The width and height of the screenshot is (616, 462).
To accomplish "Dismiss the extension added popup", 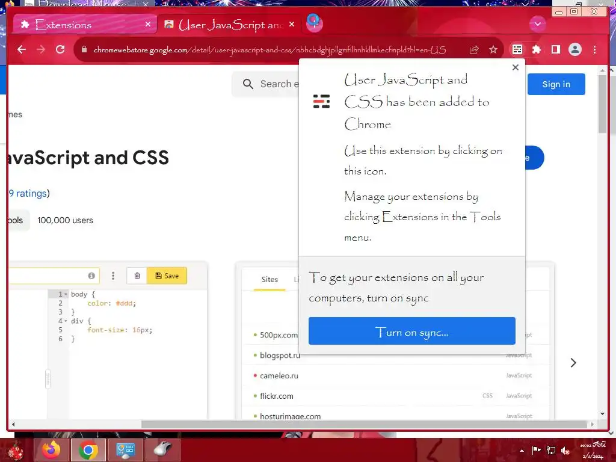I will (x=516, y=67).
